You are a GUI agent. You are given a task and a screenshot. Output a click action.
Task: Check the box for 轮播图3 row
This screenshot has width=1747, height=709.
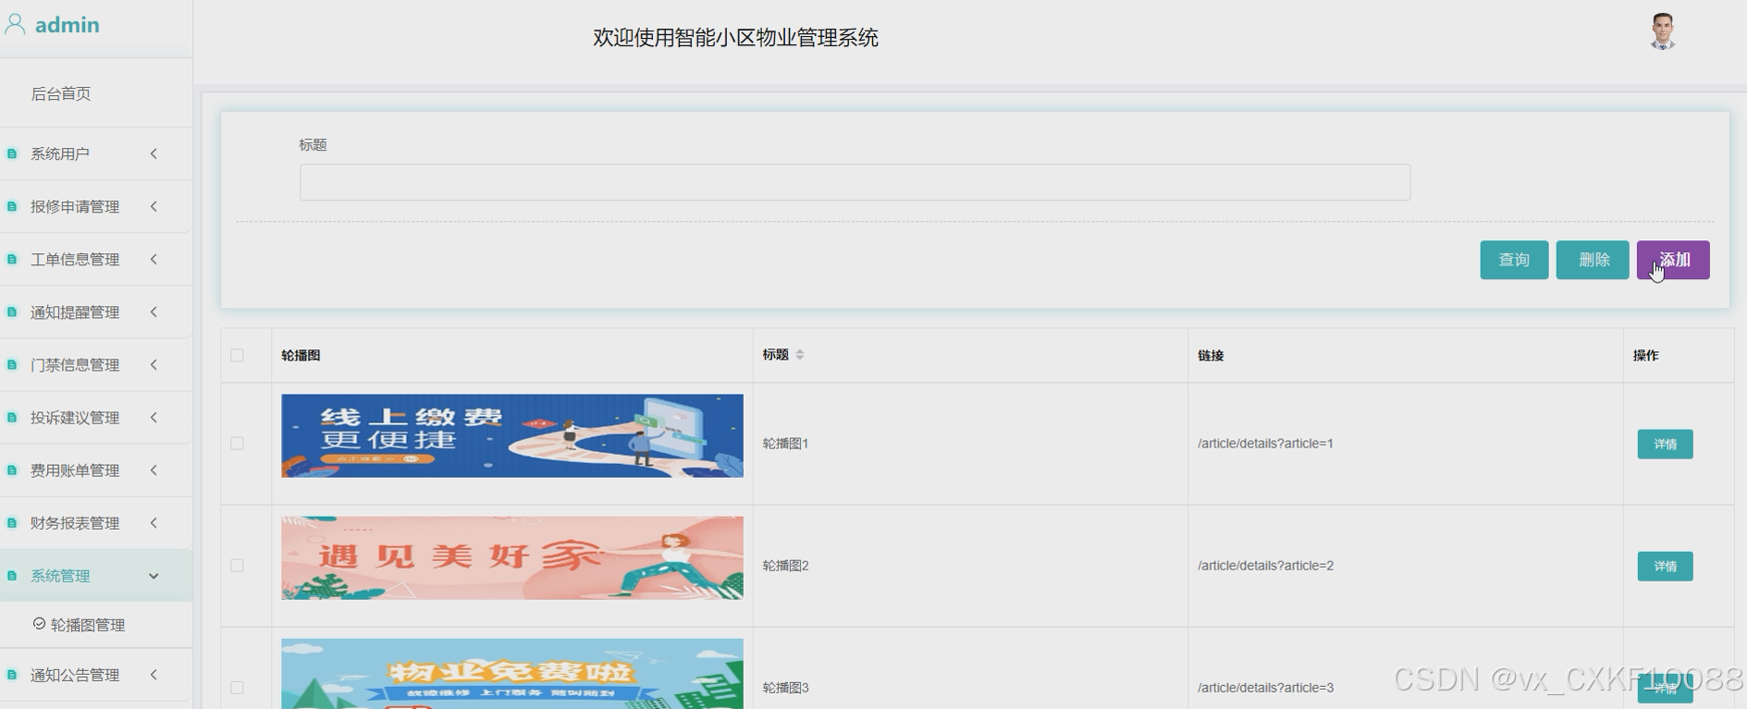(x=237, y=688)
